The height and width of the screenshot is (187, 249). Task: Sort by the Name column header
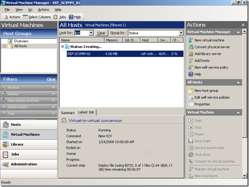coord(82,40)
